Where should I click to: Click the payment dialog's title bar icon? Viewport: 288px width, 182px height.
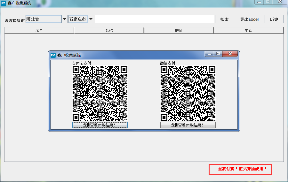(x=53, y=55)
